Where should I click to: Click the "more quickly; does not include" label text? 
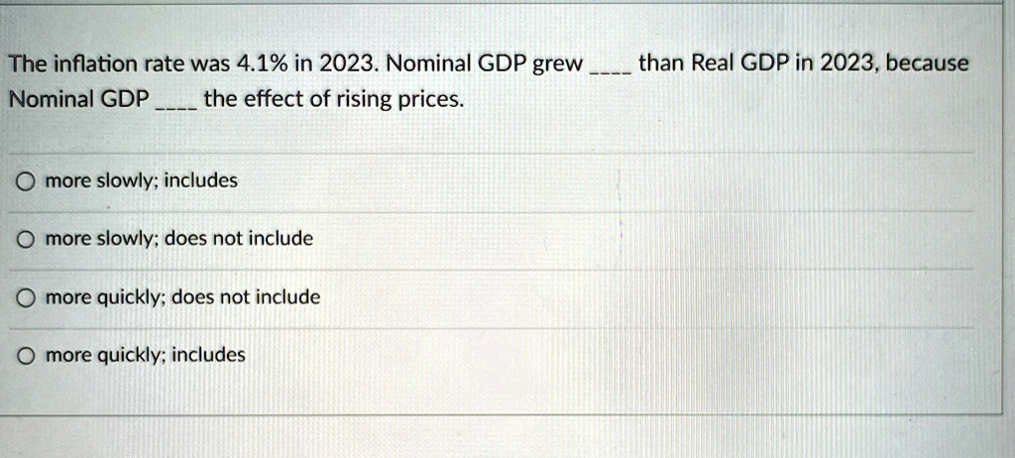183,298
